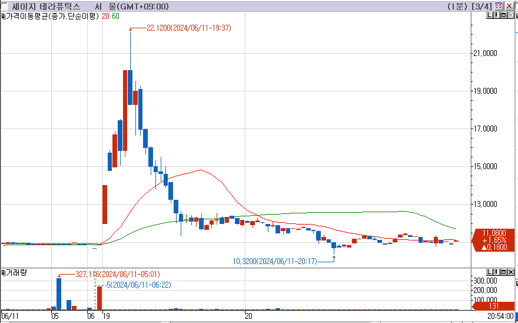Click the red 131 current volume tag
Image resolution: width=518 pixels, height=323 pixels.
pyautogui.click(x=494, y=306)
